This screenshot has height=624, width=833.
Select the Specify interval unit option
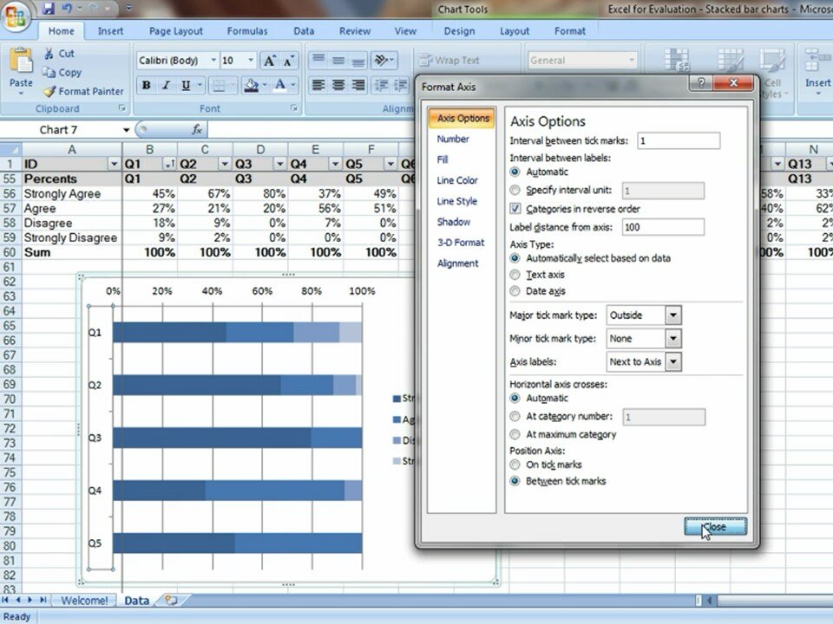(515, 190)
